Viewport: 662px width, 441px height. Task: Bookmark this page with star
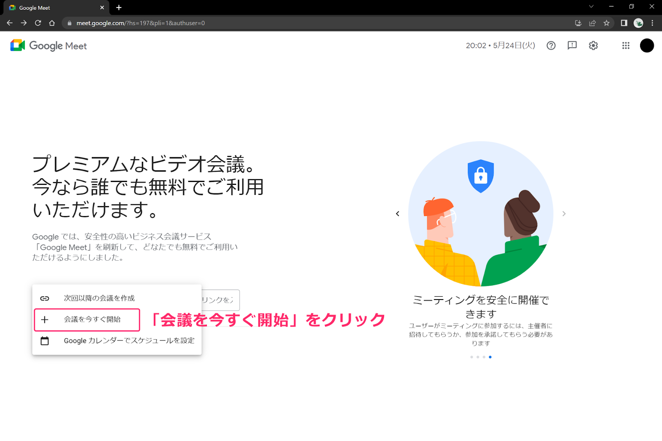click(607, 23)
